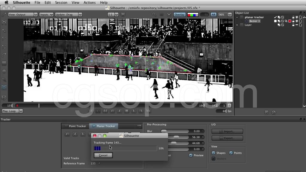
Task: Click the circle-slash icon below Object List
Action: click(274, 112)
